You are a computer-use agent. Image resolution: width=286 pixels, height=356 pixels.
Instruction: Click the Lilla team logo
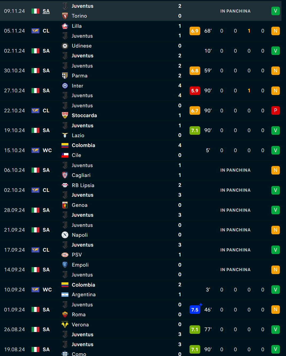coord(65,26)
